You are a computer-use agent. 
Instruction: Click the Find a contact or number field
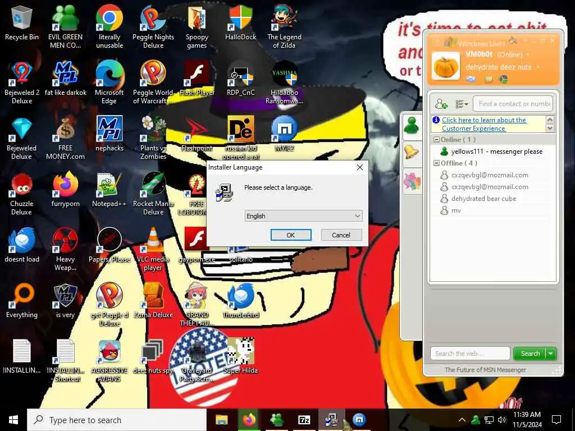[513, 104]
